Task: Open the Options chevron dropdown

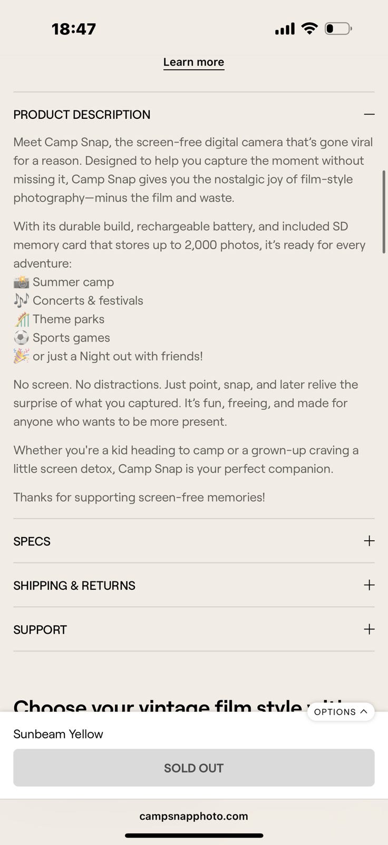Action: click(x=341, y=712)
